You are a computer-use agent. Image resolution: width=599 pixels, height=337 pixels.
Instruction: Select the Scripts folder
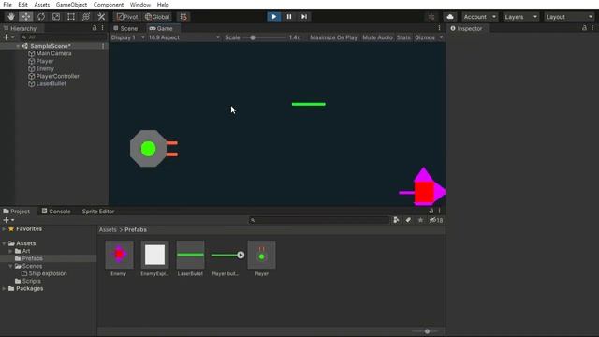tap(31, 281)
